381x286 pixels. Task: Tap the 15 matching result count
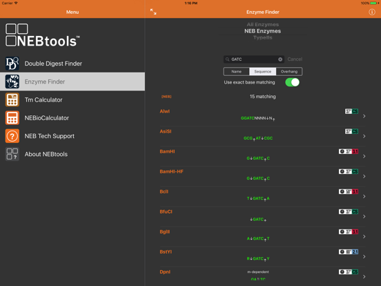(263, 97)
